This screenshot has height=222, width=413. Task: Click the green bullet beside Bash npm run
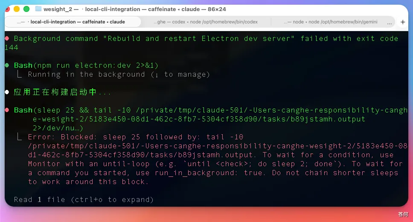(x=7, y=65)
